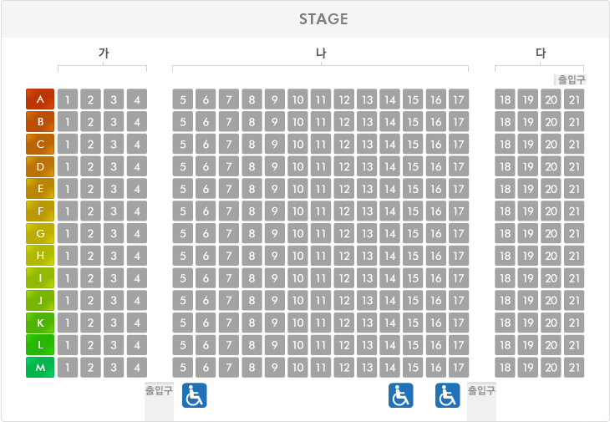Select seat 14 in row I
Screen dimensions: 610x422
(389, 278)
